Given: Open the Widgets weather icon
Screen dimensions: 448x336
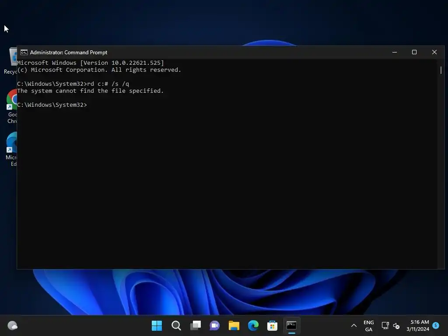Looking at the screenshot, I should pos(12,325).
